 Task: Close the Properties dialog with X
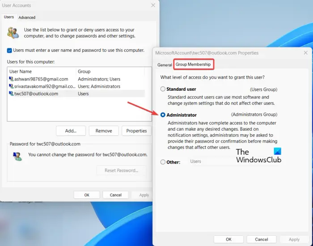(305, 53)
